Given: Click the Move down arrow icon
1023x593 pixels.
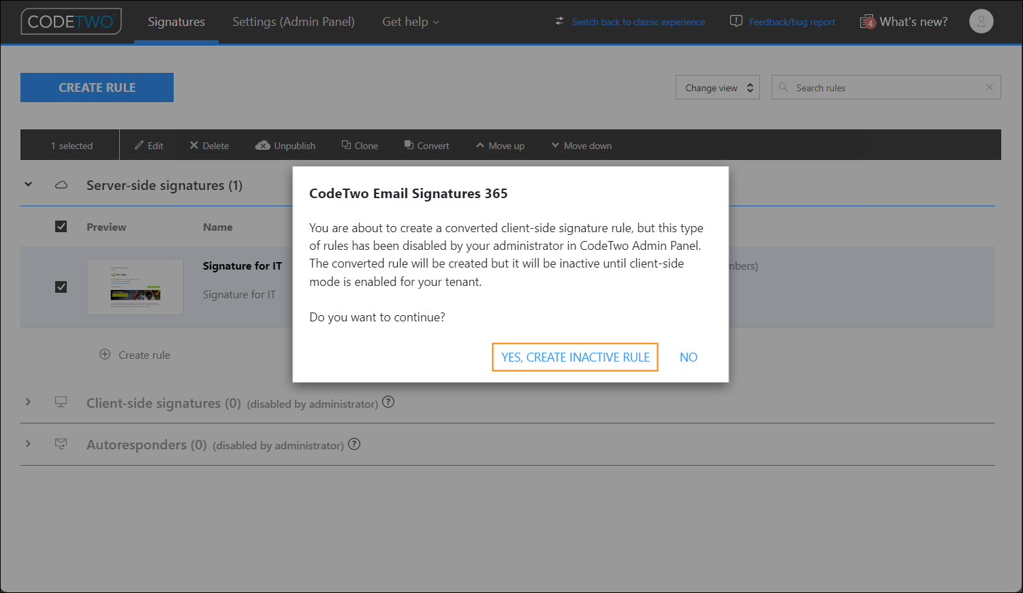Looking at the screenshot, I should click(556, 145).
